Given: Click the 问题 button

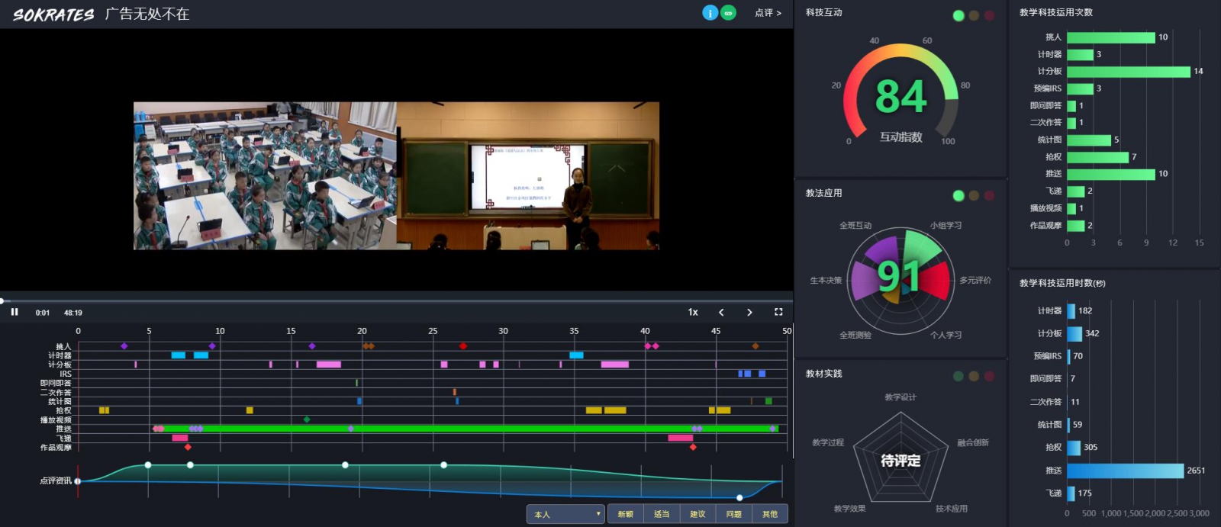Looking at the screenshot, I should [x=733, y=514].
